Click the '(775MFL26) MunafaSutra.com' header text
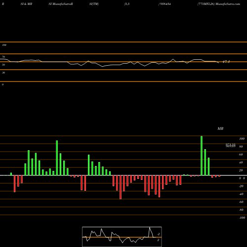Viewport: 247px width, 247px height. point(219,4)
